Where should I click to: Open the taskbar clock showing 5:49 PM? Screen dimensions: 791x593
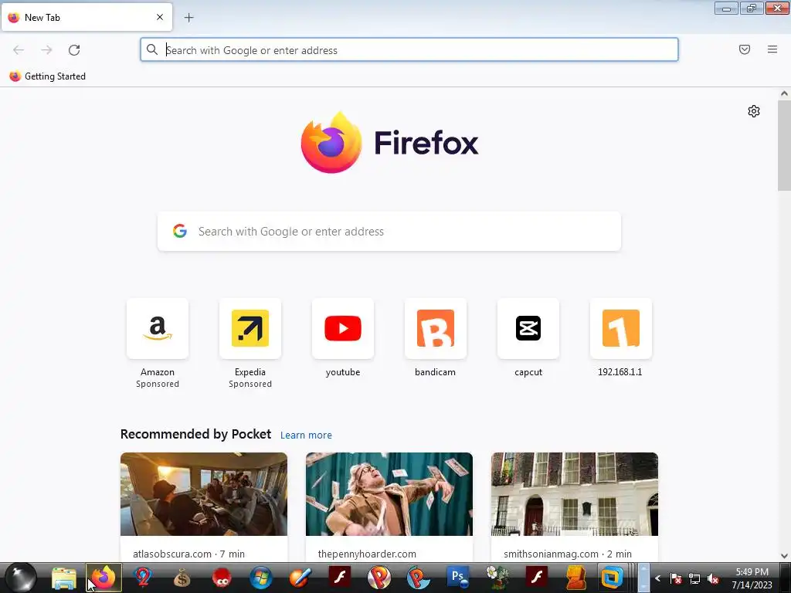(x=752, y=578)
